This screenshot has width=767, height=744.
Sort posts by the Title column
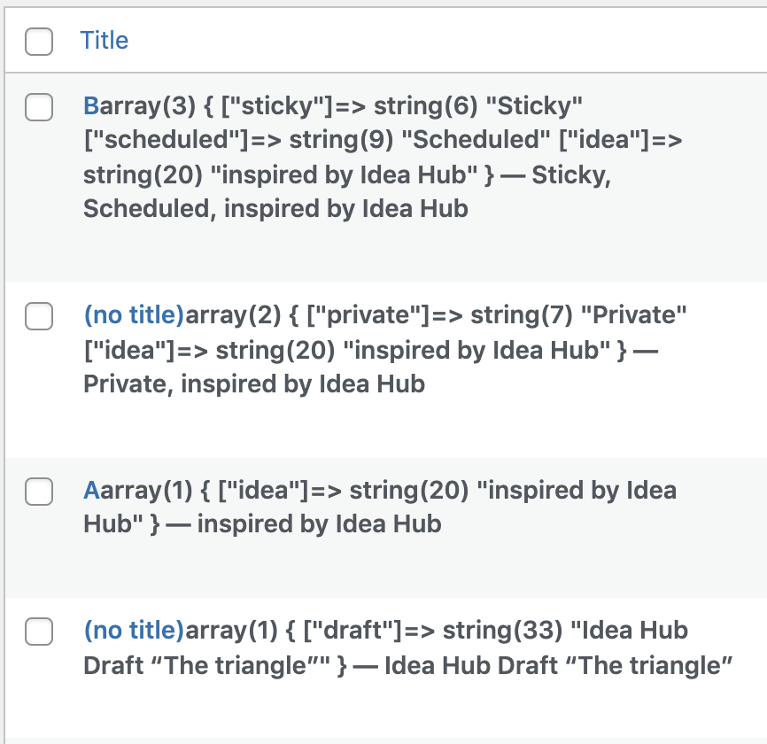click(105, 40)
